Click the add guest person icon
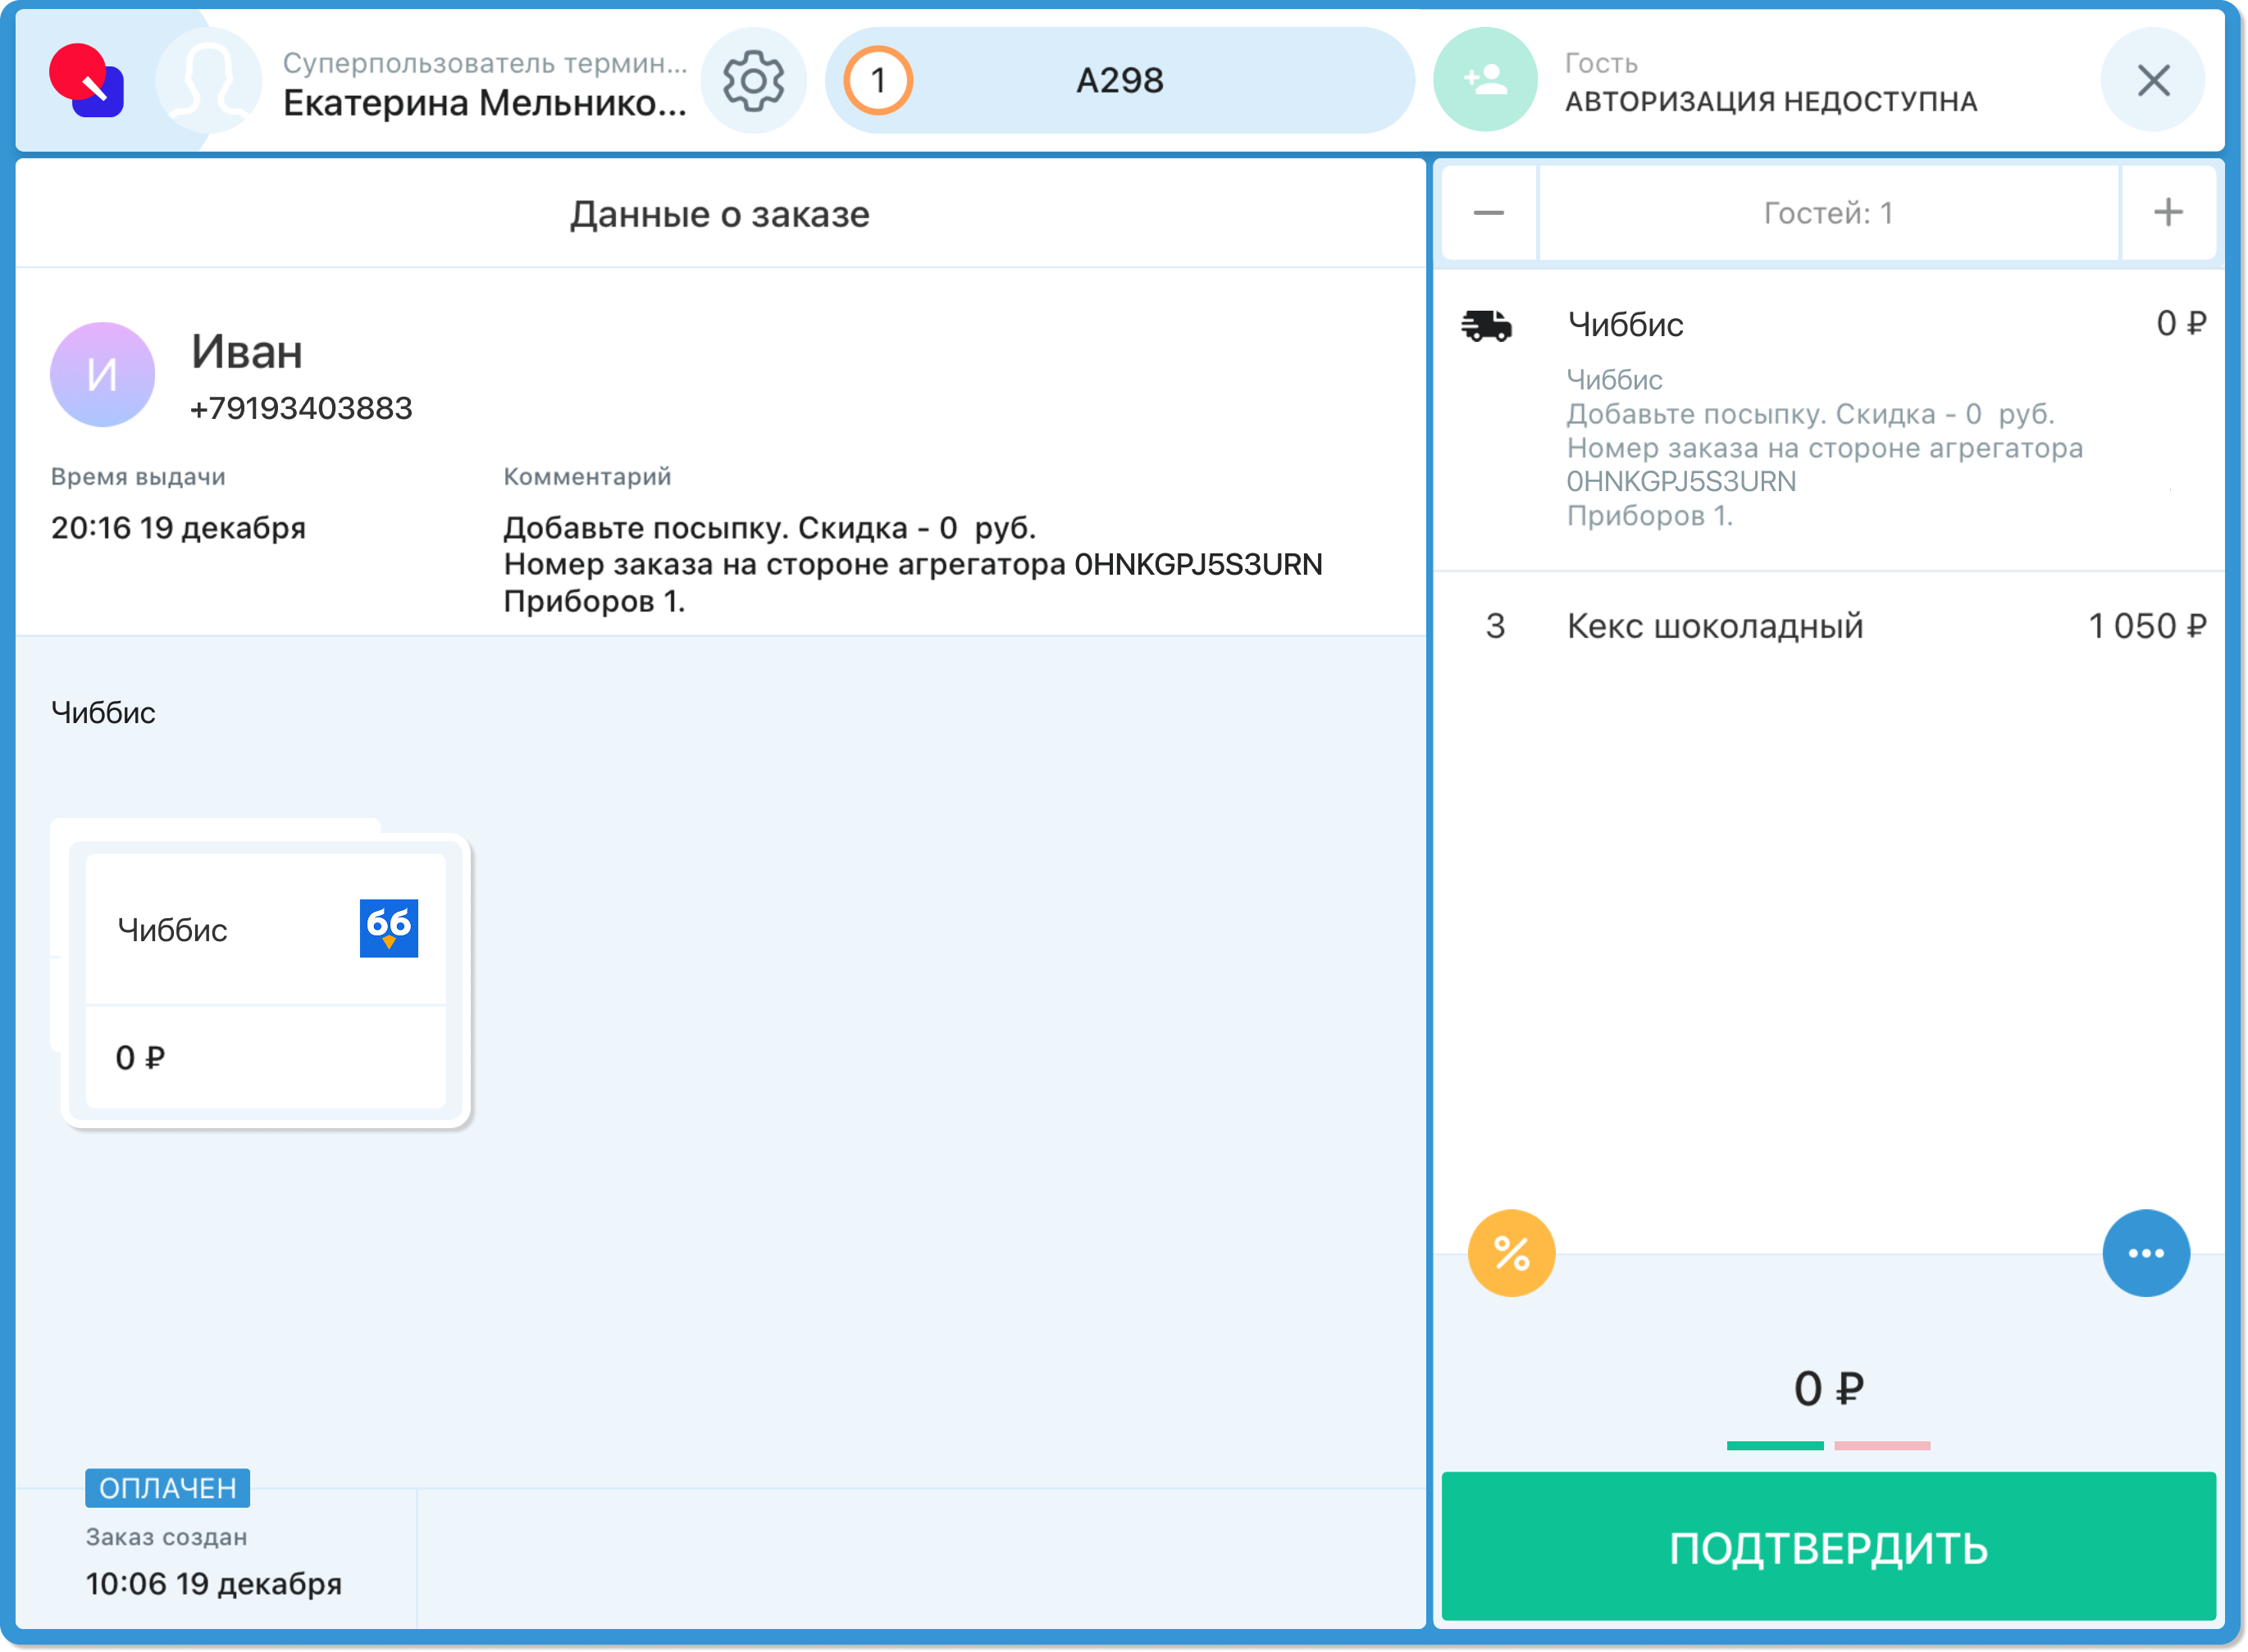This screenshot has width=2248, height=1652. point(1484,80)
